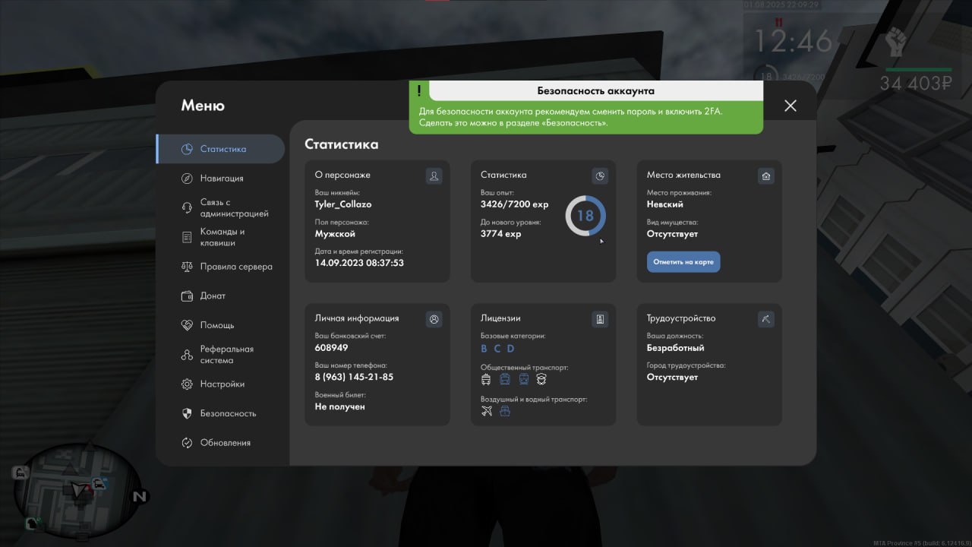Open Связь с администрацией section

tap(220, 208)
